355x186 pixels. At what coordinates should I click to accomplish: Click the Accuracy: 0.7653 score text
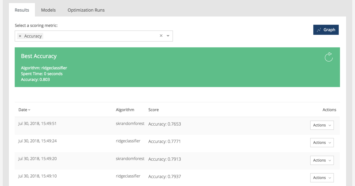tap(164, 124)
